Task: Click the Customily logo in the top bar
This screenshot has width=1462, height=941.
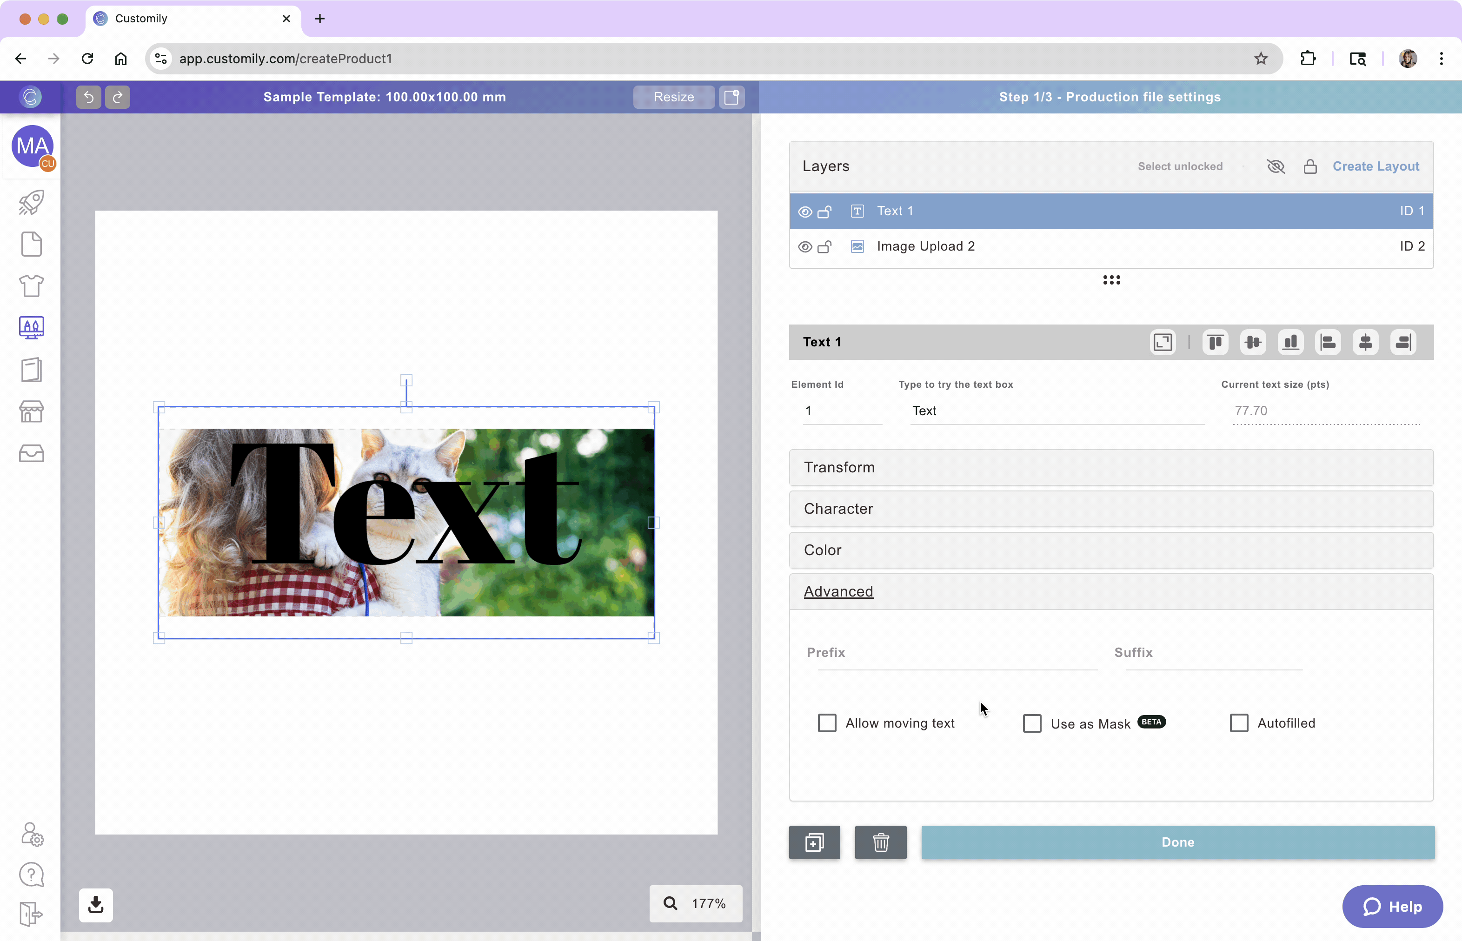Action: (x=31, y=97)
